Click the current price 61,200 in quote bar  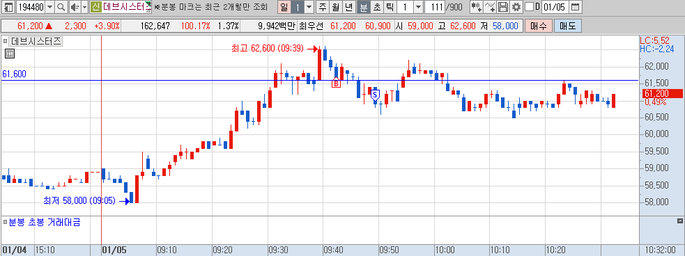30,26
